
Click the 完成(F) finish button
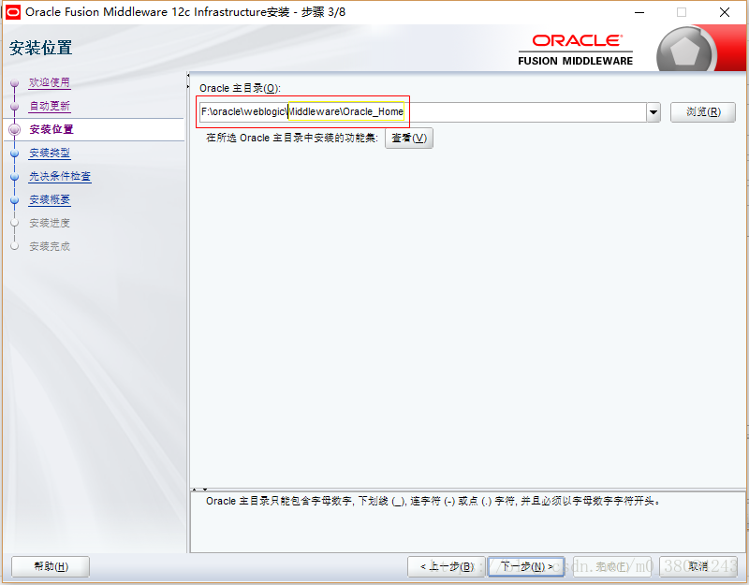point(613,567)
